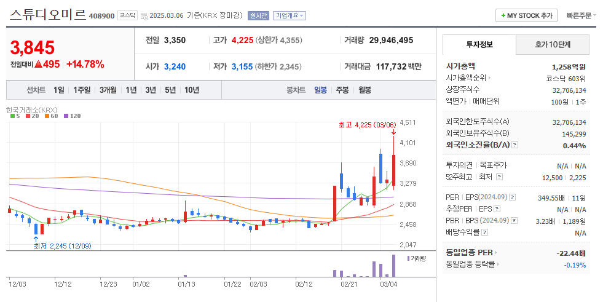603x302 pixels.
Task: Click the current price 3,845
Action: point(33,48)
